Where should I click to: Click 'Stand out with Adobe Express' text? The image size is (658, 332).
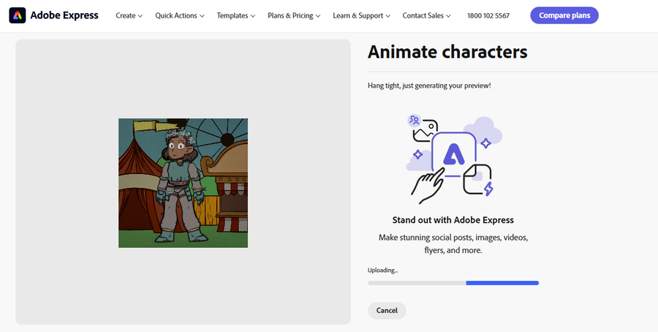pos(453,220)
